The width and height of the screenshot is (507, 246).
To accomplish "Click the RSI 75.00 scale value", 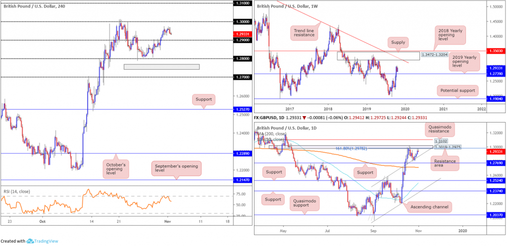I will pyautogui.click(x=242, y=194).
